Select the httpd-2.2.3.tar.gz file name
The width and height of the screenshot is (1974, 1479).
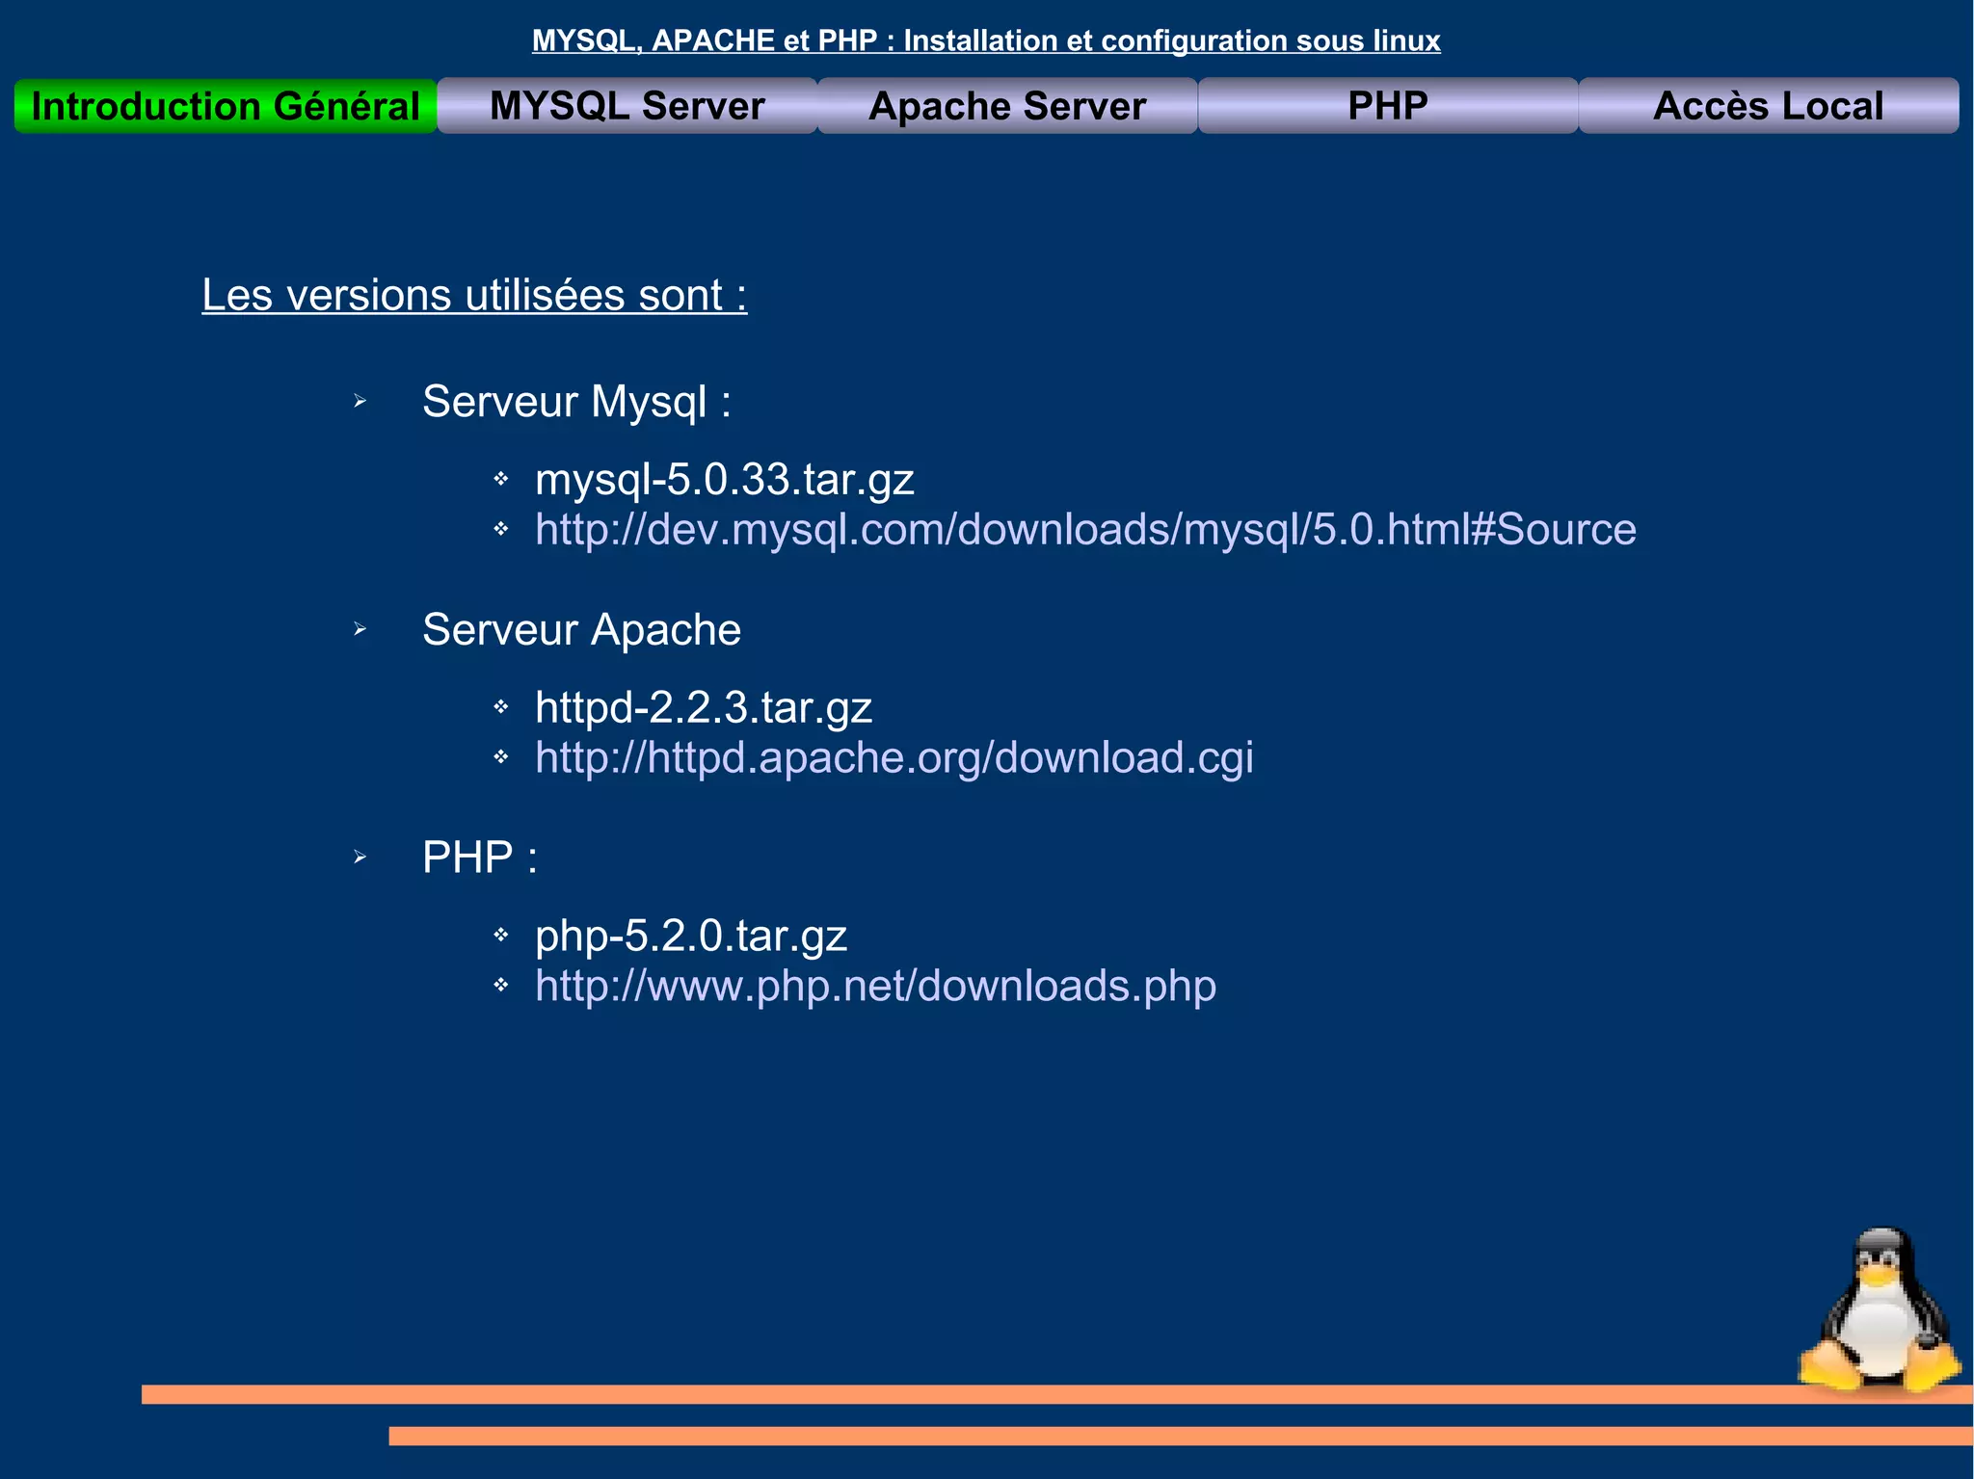(704, 708)
